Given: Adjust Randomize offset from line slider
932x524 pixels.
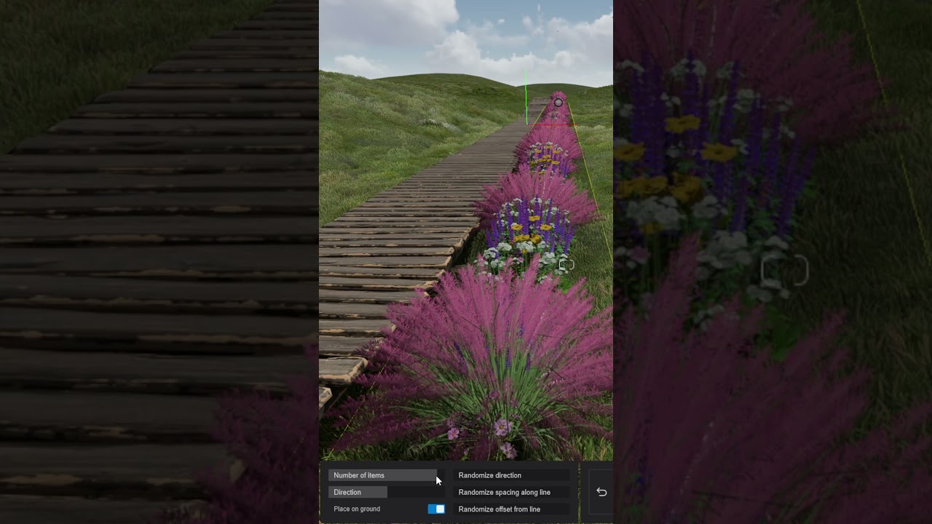Looking at the screenshot, I should (511, 509).
